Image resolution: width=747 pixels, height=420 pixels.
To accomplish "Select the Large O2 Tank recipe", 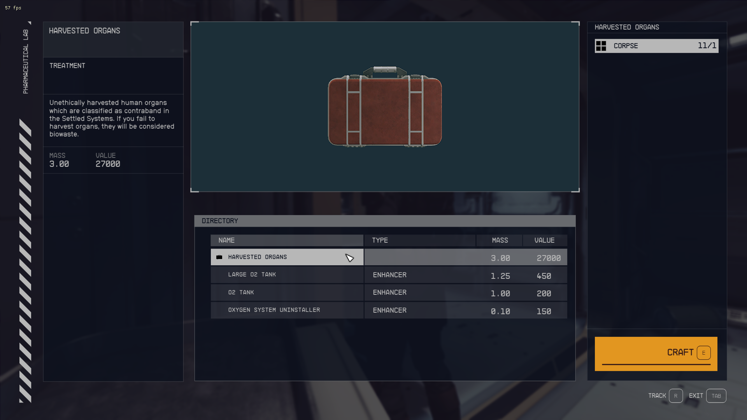I will pyautogui.click(x=389, y=275).
